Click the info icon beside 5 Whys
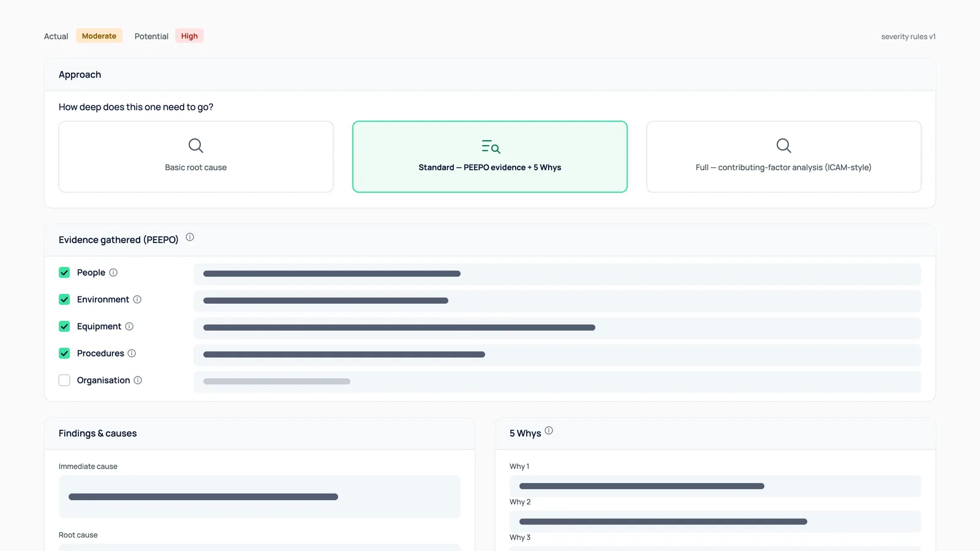This screenshot has height=551, width=980. click(x=549, y=430)
